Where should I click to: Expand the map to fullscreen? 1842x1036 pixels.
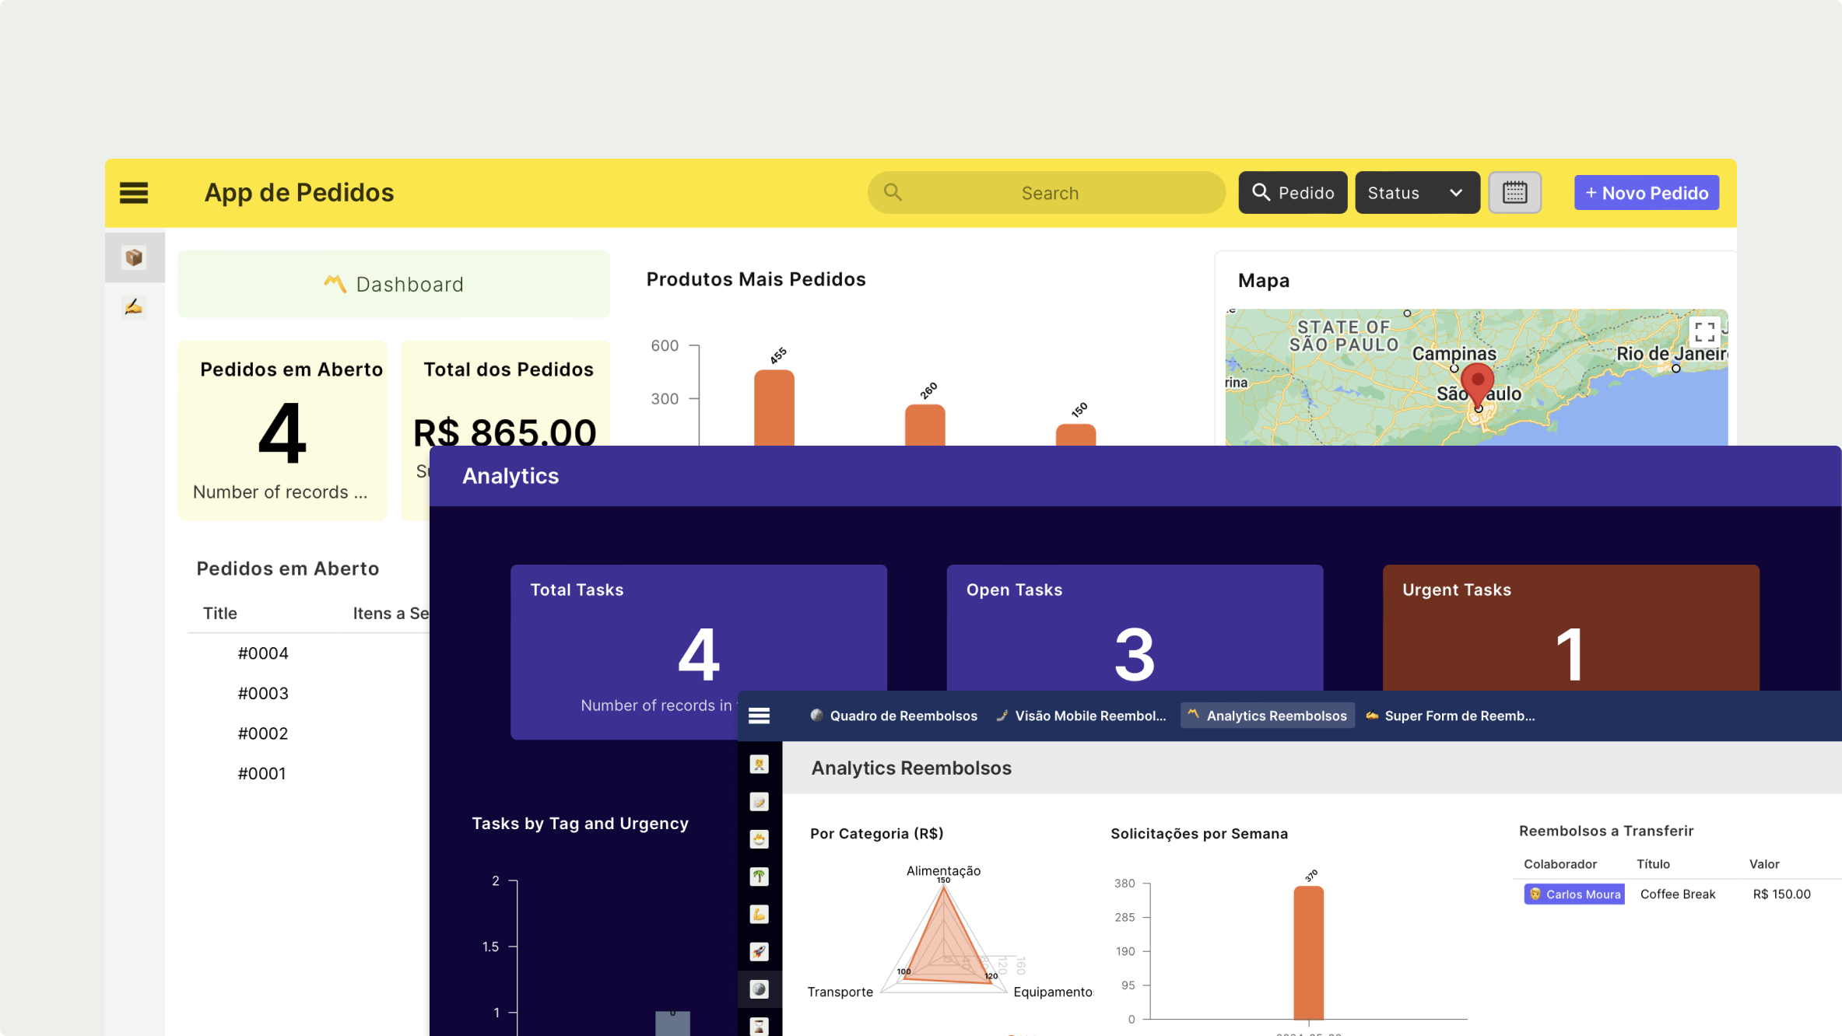tap(1704, 332)
